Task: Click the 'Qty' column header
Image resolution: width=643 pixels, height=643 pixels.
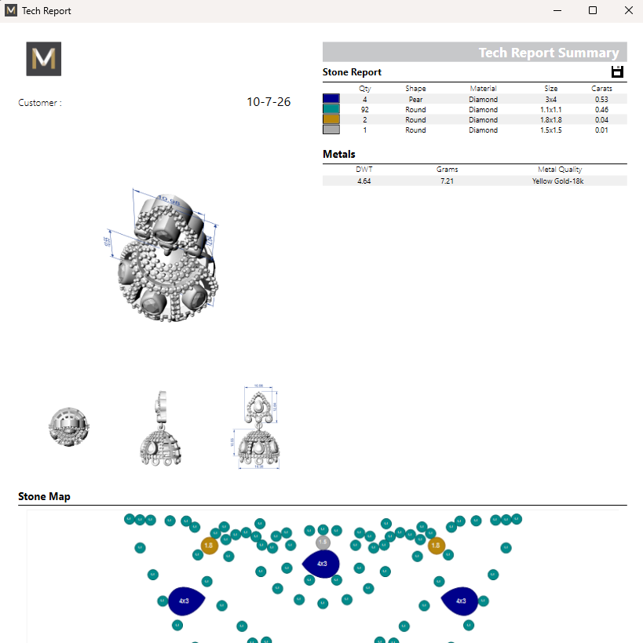Action: (364, 89)
